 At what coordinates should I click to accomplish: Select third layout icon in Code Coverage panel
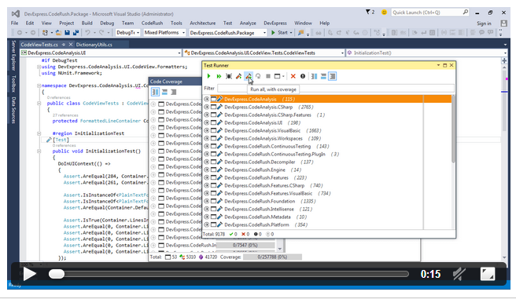click(174, 92)
